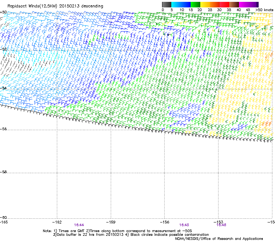The height and width of the screenshot is (241, 275).
Task: Click the orange 25-30 knots legend swatch
Action: (x=215, y=4)
